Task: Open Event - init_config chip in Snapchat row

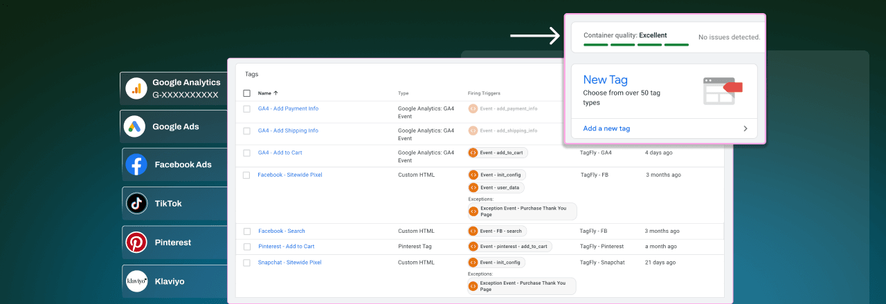Action: pos(496,263)
